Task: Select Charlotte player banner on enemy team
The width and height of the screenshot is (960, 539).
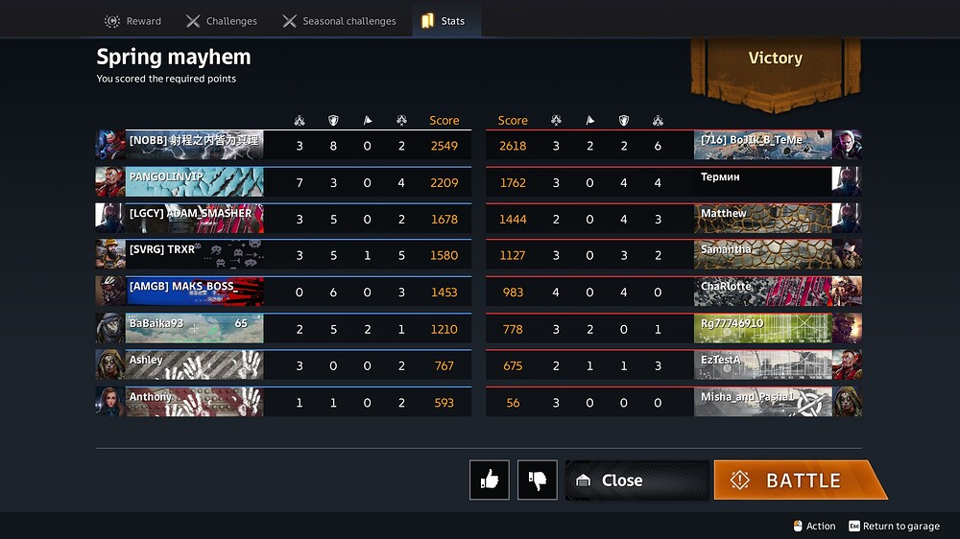Action: [x=763, y=292]
